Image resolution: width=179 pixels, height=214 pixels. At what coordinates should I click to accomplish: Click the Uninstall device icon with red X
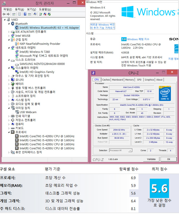pos(45,14)
